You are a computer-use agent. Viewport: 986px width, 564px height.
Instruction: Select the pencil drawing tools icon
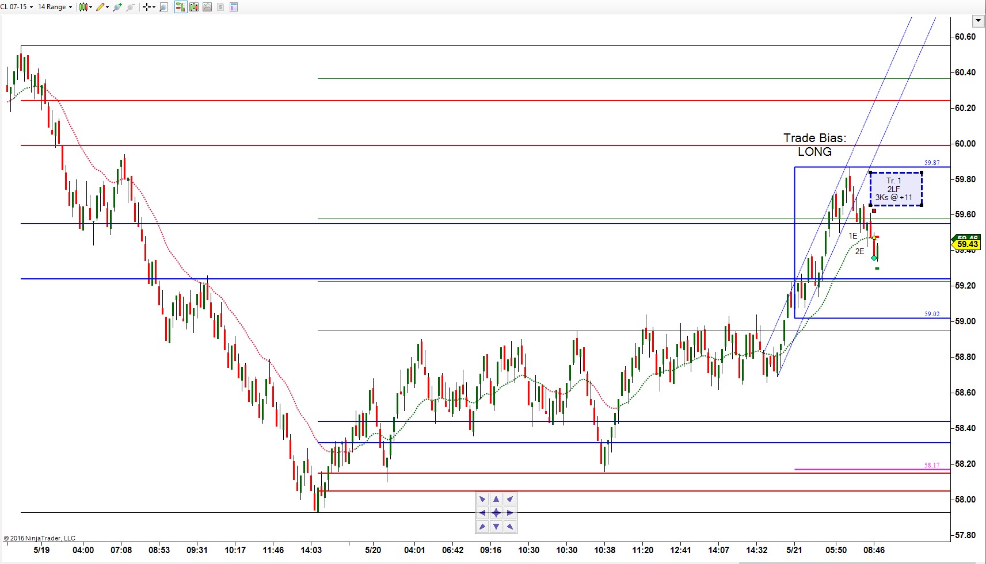[100, 7]
